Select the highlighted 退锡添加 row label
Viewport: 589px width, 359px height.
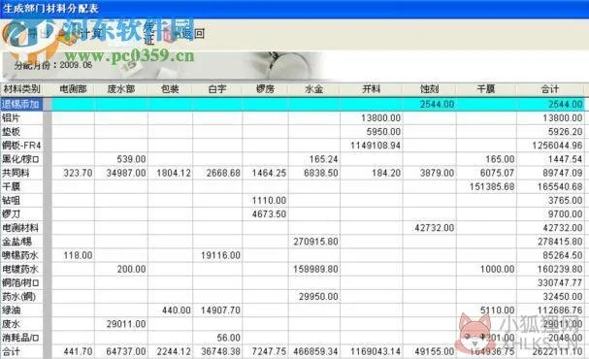point(21,104)
